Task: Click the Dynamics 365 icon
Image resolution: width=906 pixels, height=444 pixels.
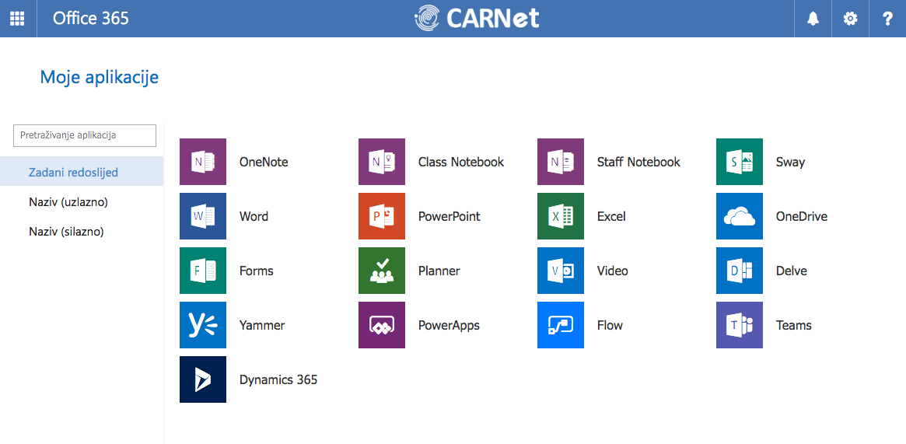Action: pyautogui.click(x=203, y=379)
